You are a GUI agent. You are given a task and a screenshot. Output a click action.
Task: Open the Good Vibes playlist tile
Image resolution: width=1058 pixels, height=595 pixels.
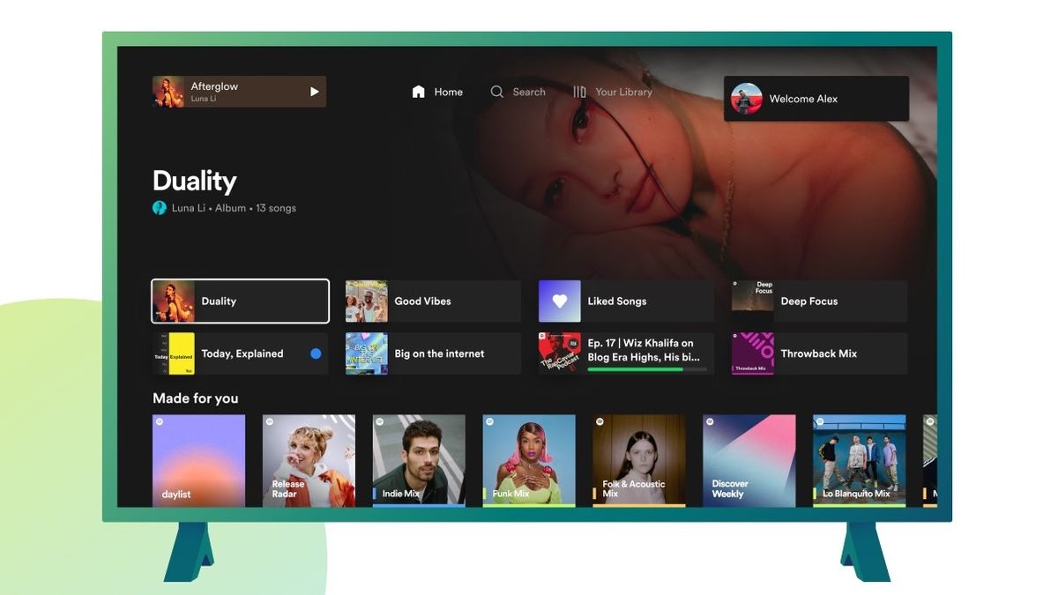click(433, 301)
